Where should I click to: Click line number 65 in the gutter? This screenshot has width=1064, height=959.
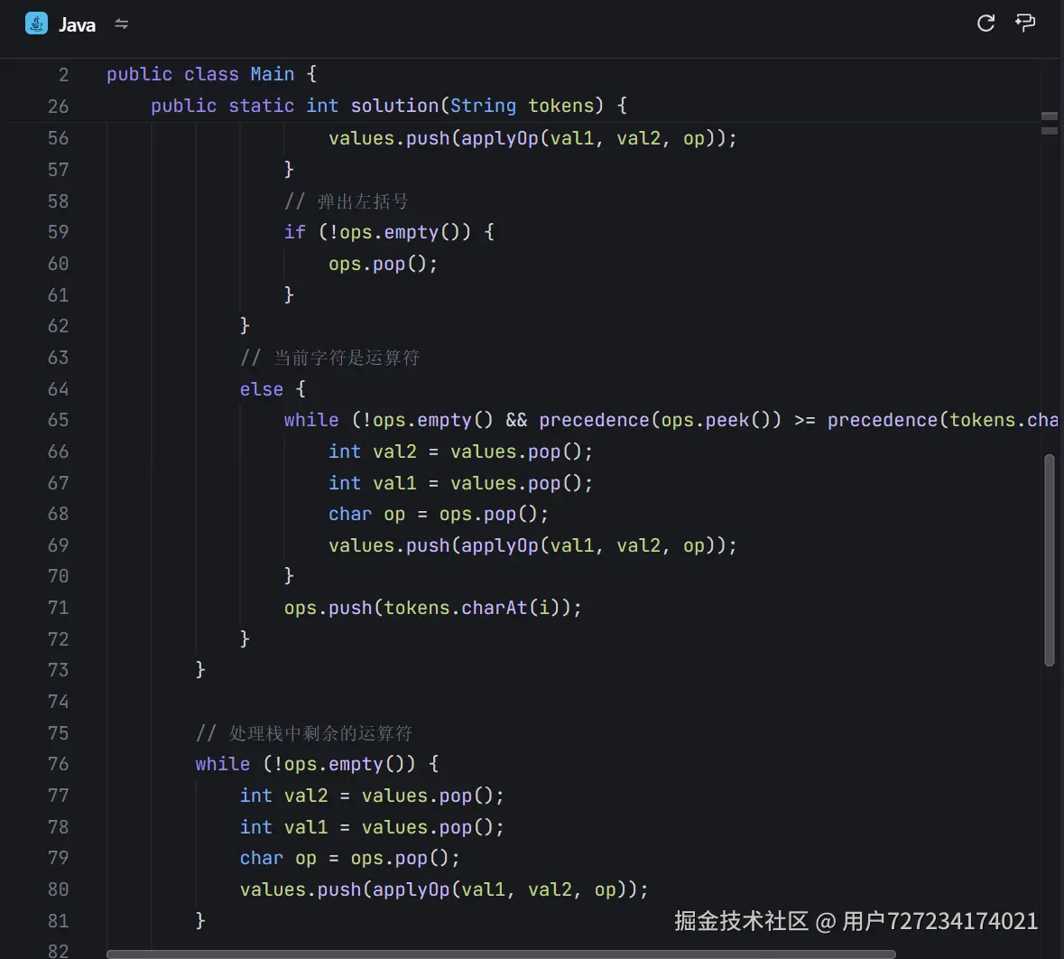pyautogui.click(x=59, y=421)
